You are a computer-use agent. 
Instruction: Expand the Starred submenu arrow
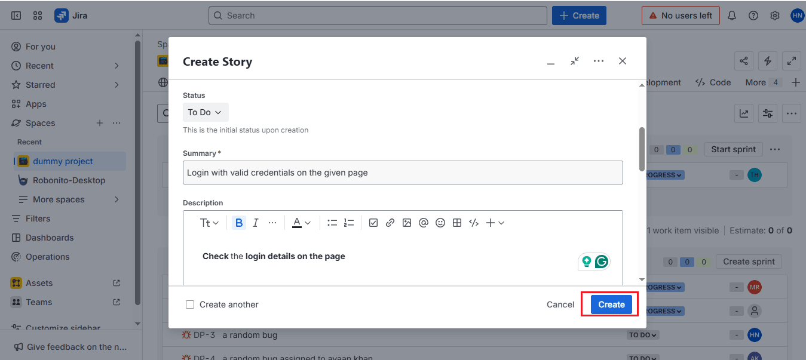pyautogui.click(x=117, y=85)
